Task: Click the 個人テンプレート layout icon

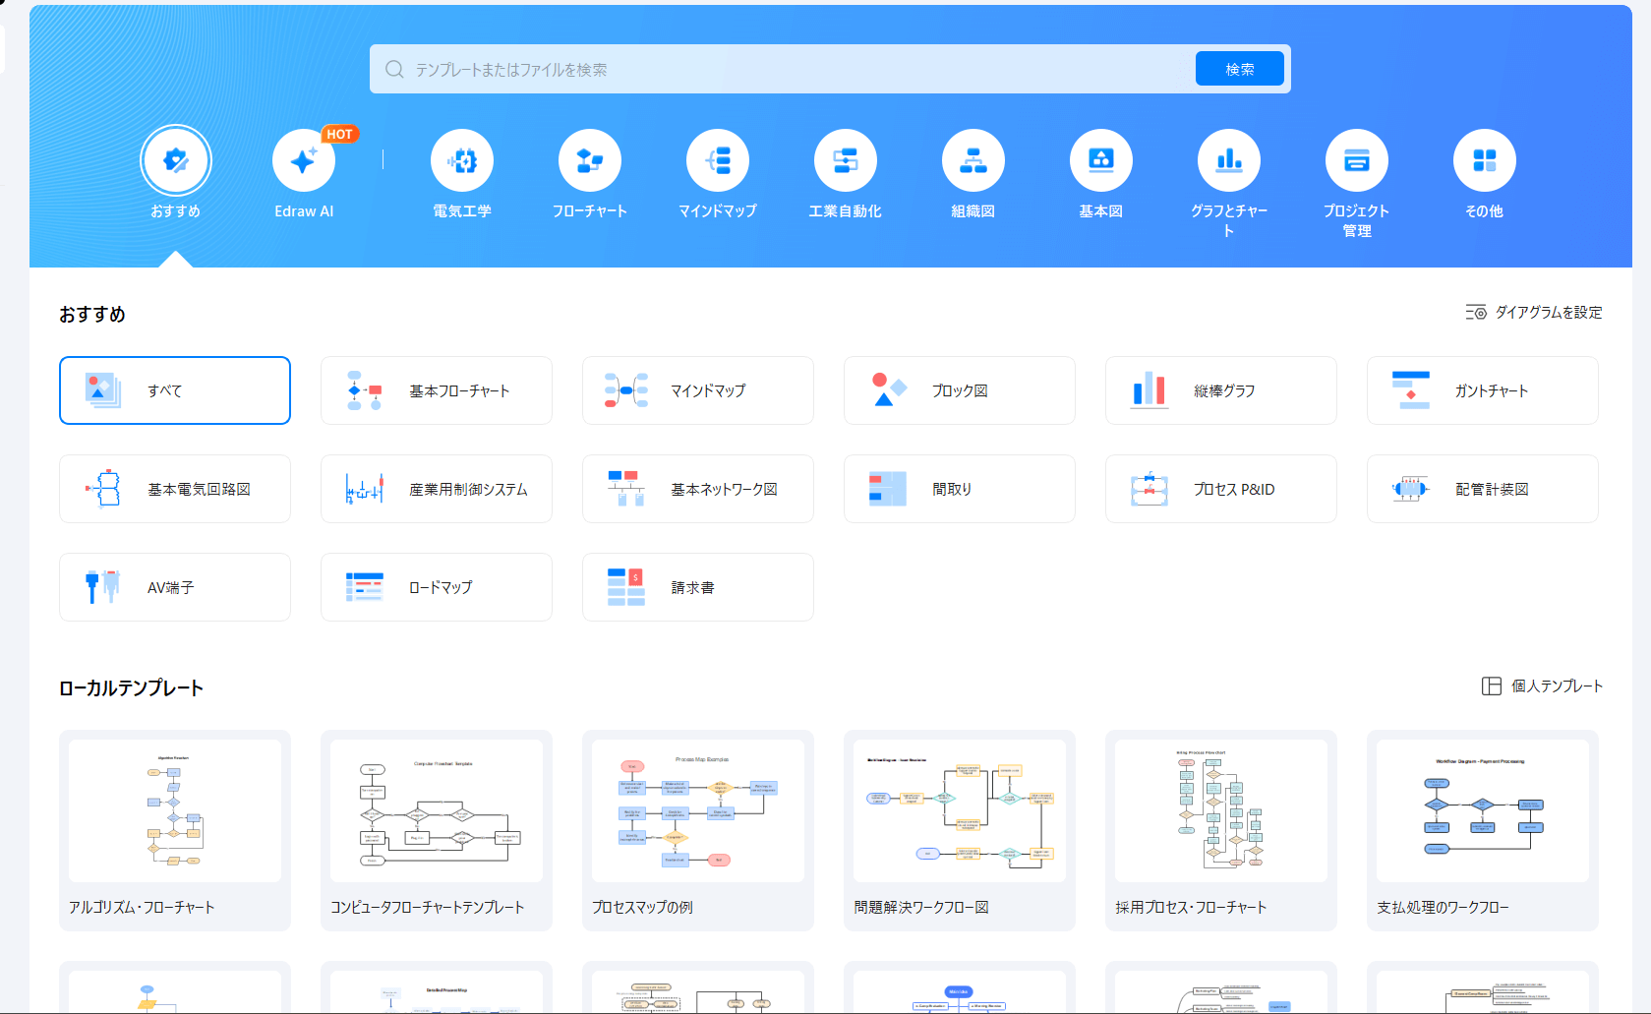Action: point(1492,686)
